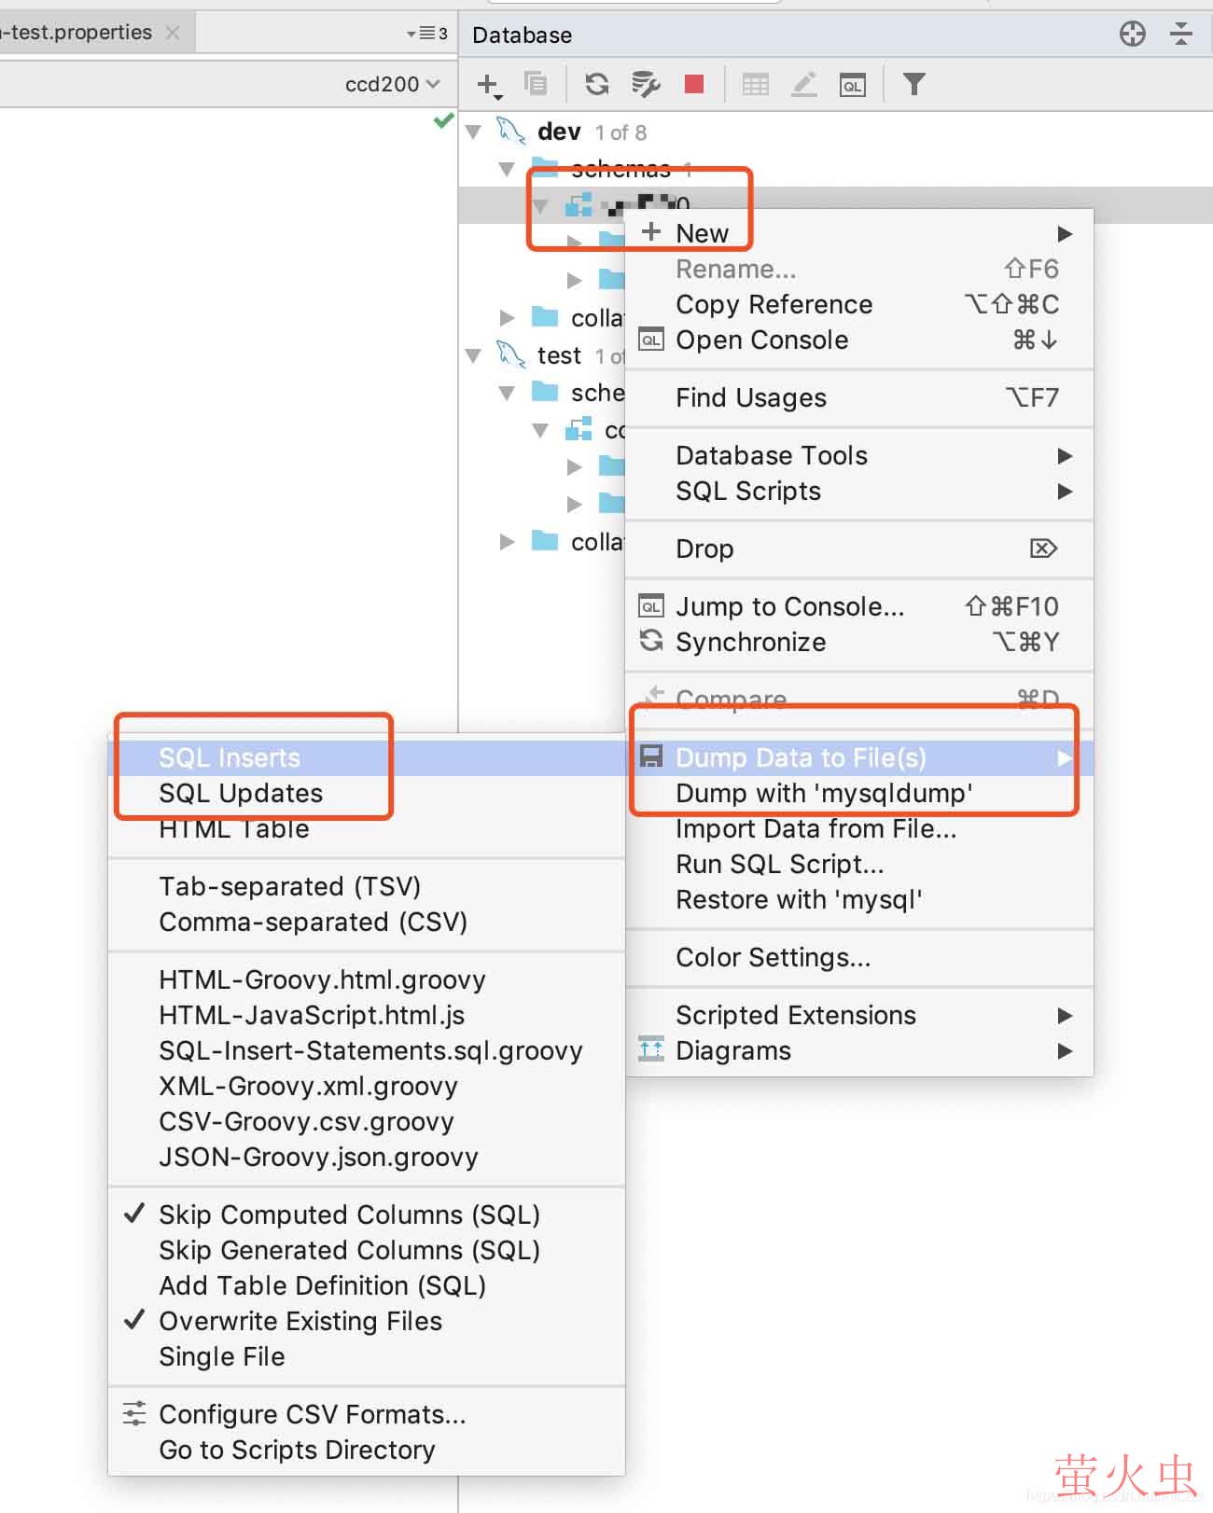
Task: Enable the Single File option
Action: [367, 1356]
